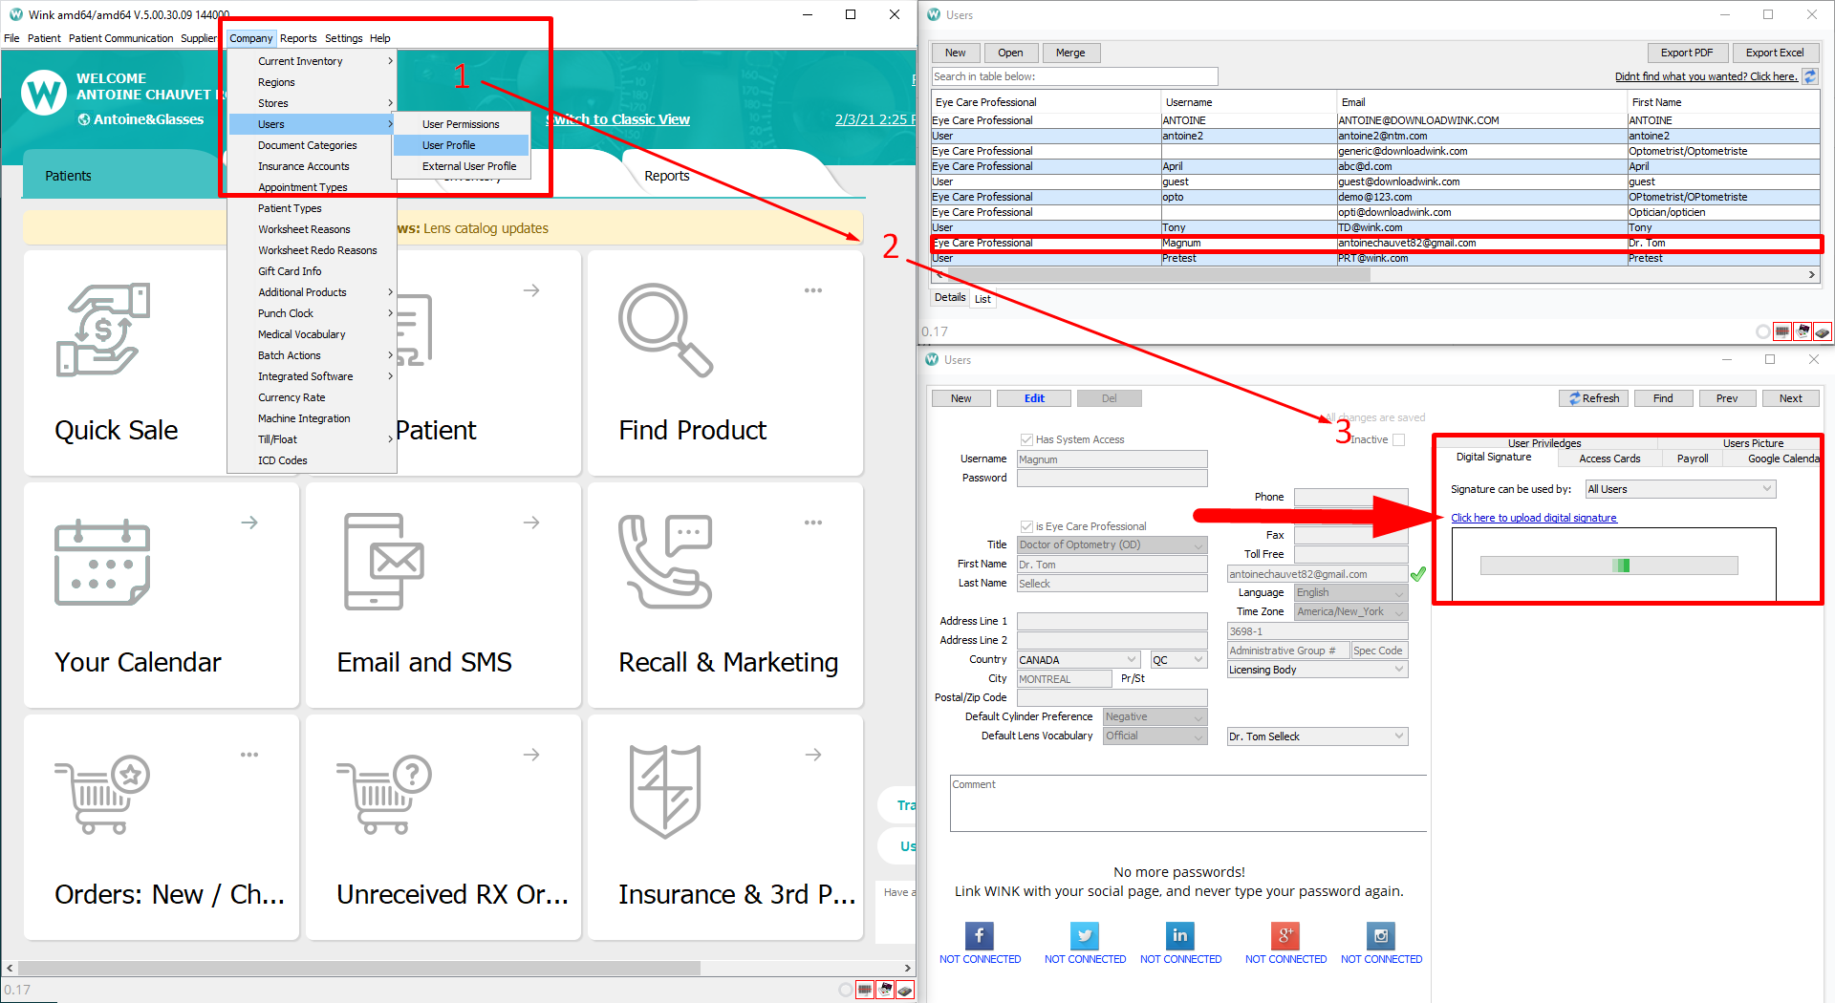
Task: Toggle the Inactive checkbox
Action: tap(1399, 439)
